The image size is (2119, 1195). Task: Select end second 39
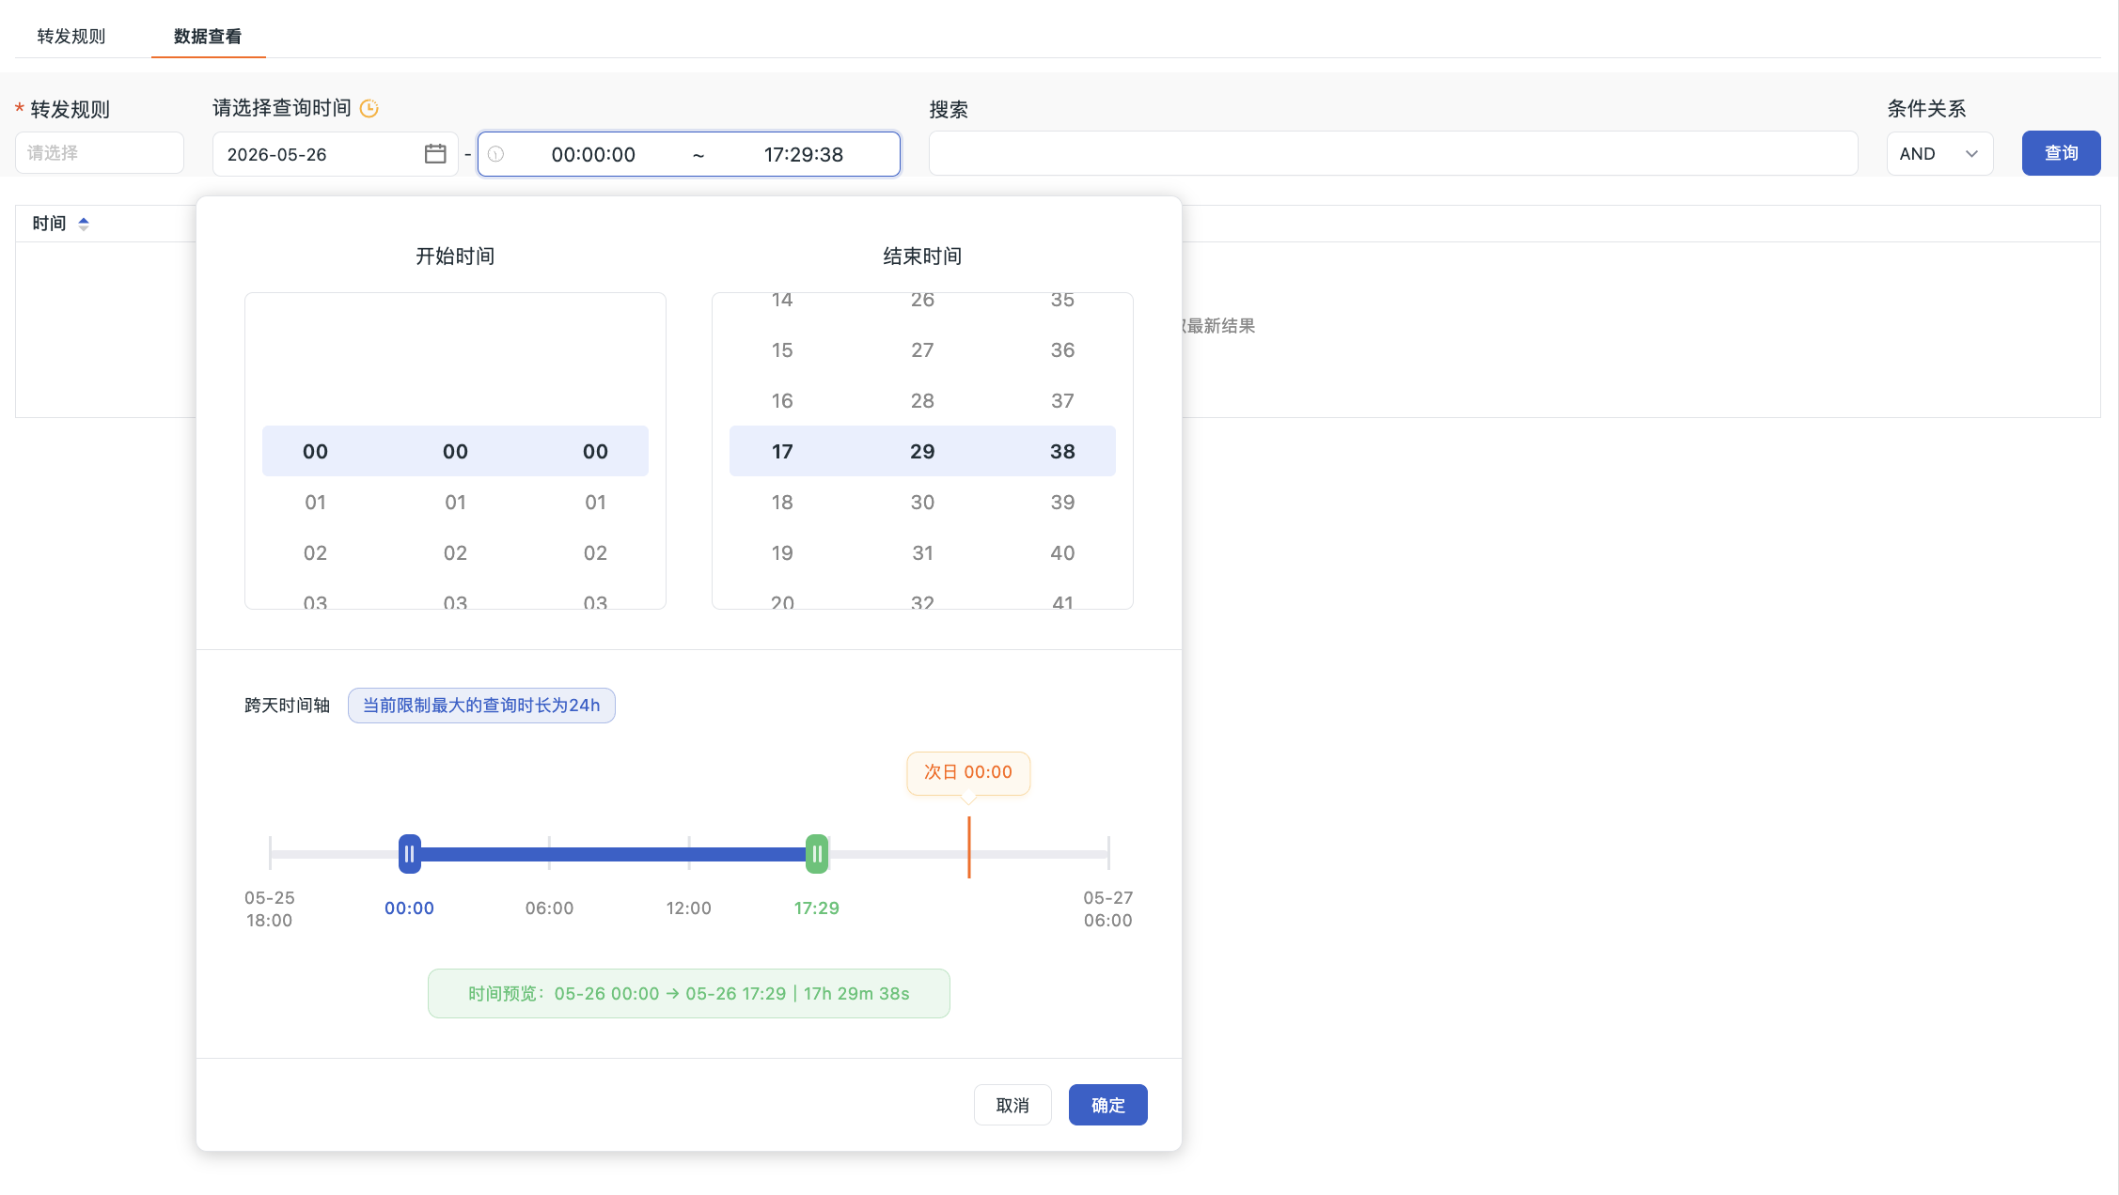pos(1062,503)
